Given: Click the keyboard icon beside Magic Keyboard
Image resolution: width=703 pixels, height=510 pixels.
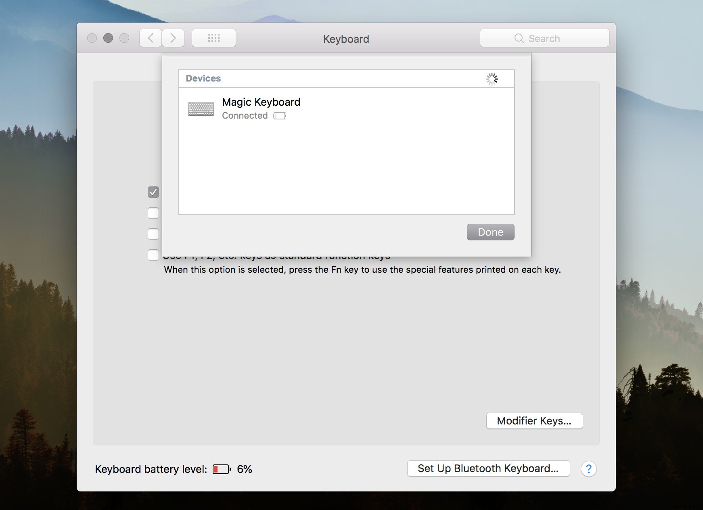Looking at the screenshot, I should [x=201, y=109].
